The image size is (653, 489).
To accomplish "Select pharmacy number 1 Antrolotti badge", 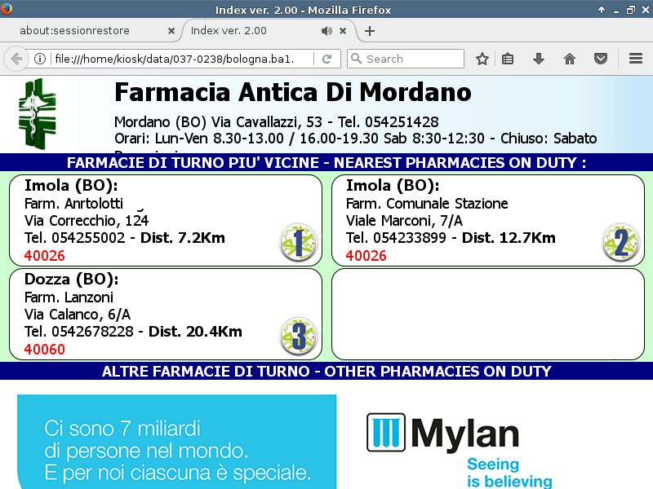I will tap(298, 242).
